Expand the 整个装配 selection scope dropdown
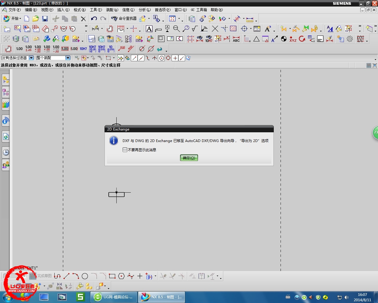This screenshot has height=303, width=378. (68, 58)
